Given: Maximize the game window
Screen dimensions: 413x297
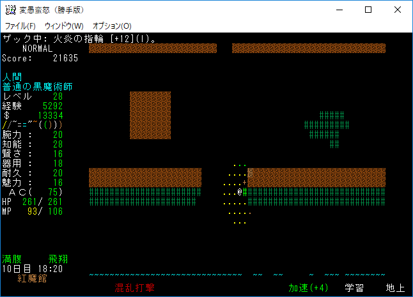Looking at the screenshot, I should coord(368,10).
